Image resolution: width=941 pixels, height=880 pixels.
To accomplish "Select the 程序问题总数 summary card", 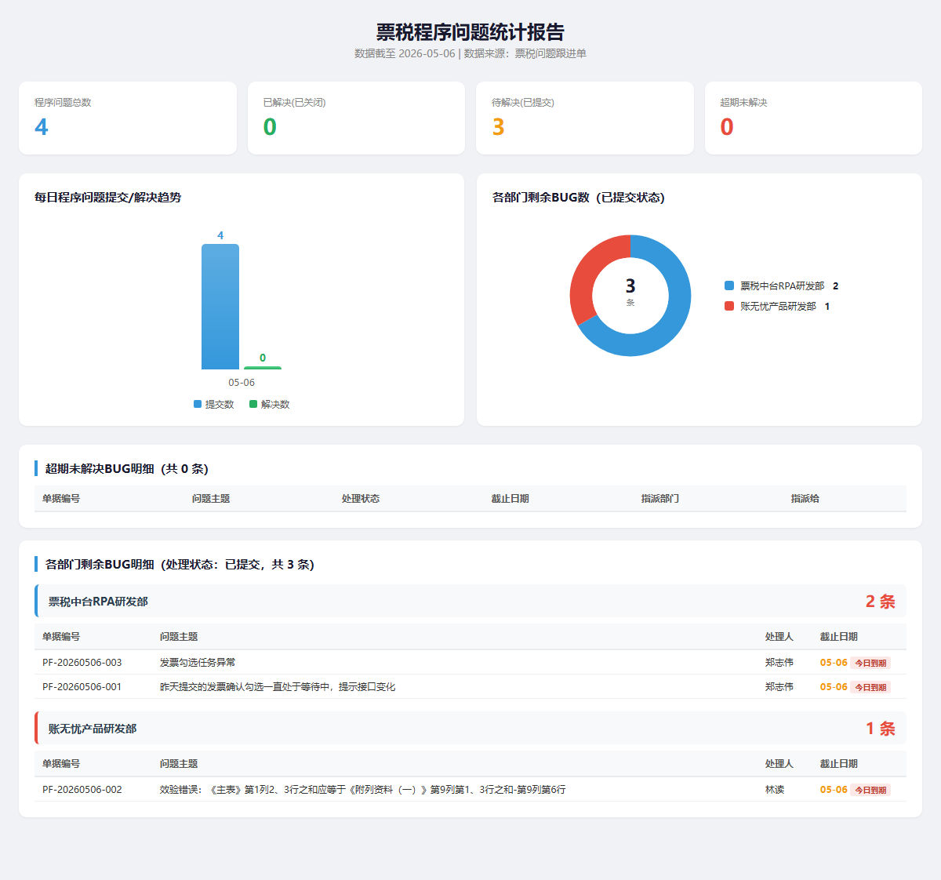I will pyautogui.click(x=128, y=118).
